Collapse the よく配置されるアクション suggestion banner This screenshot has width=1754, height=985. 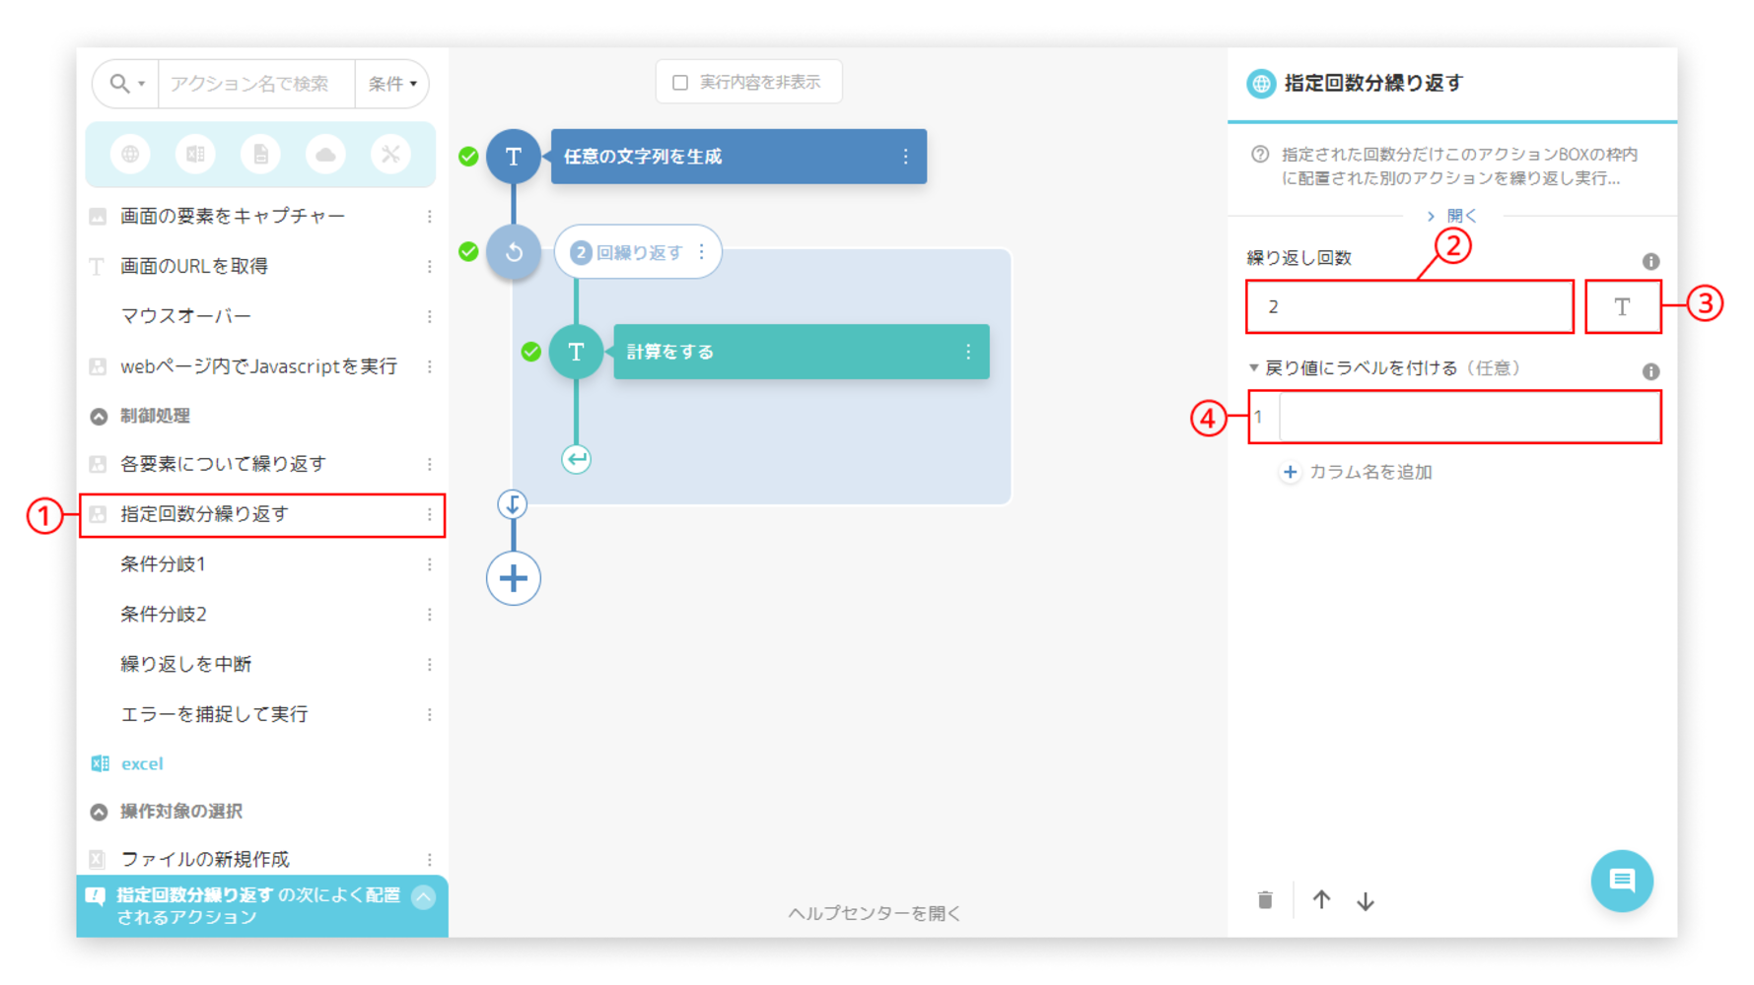(424, 896)
